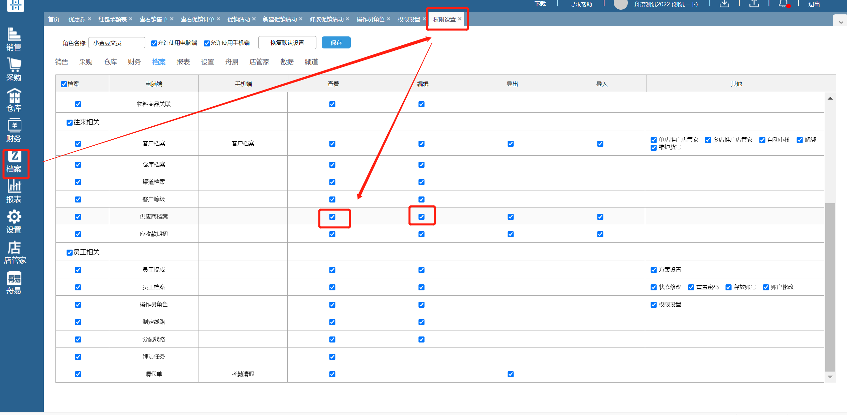Close the 优惠券 tab
This screenshot has height=415, width=847.
pos(89,19)
